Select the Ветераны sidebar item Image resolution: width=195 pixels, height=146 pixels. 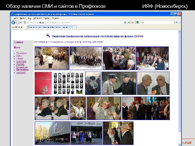(x=22, y=70)
